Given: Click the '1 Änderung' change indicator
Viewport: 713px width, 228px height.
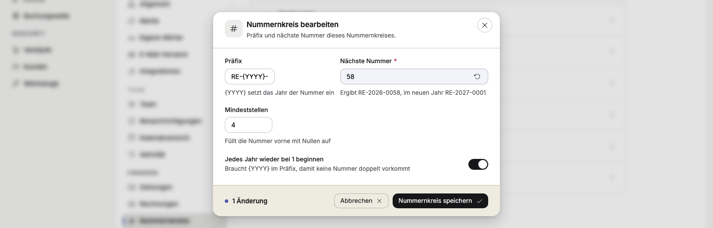Looking at the screenshot, I should click(246, 201).
